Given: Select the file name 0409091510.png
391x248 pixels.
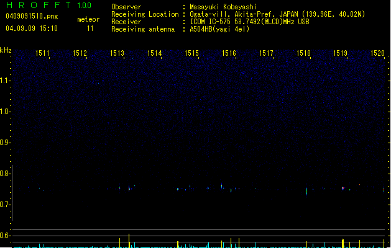Looking at the screenshot, I should [32, 16].
